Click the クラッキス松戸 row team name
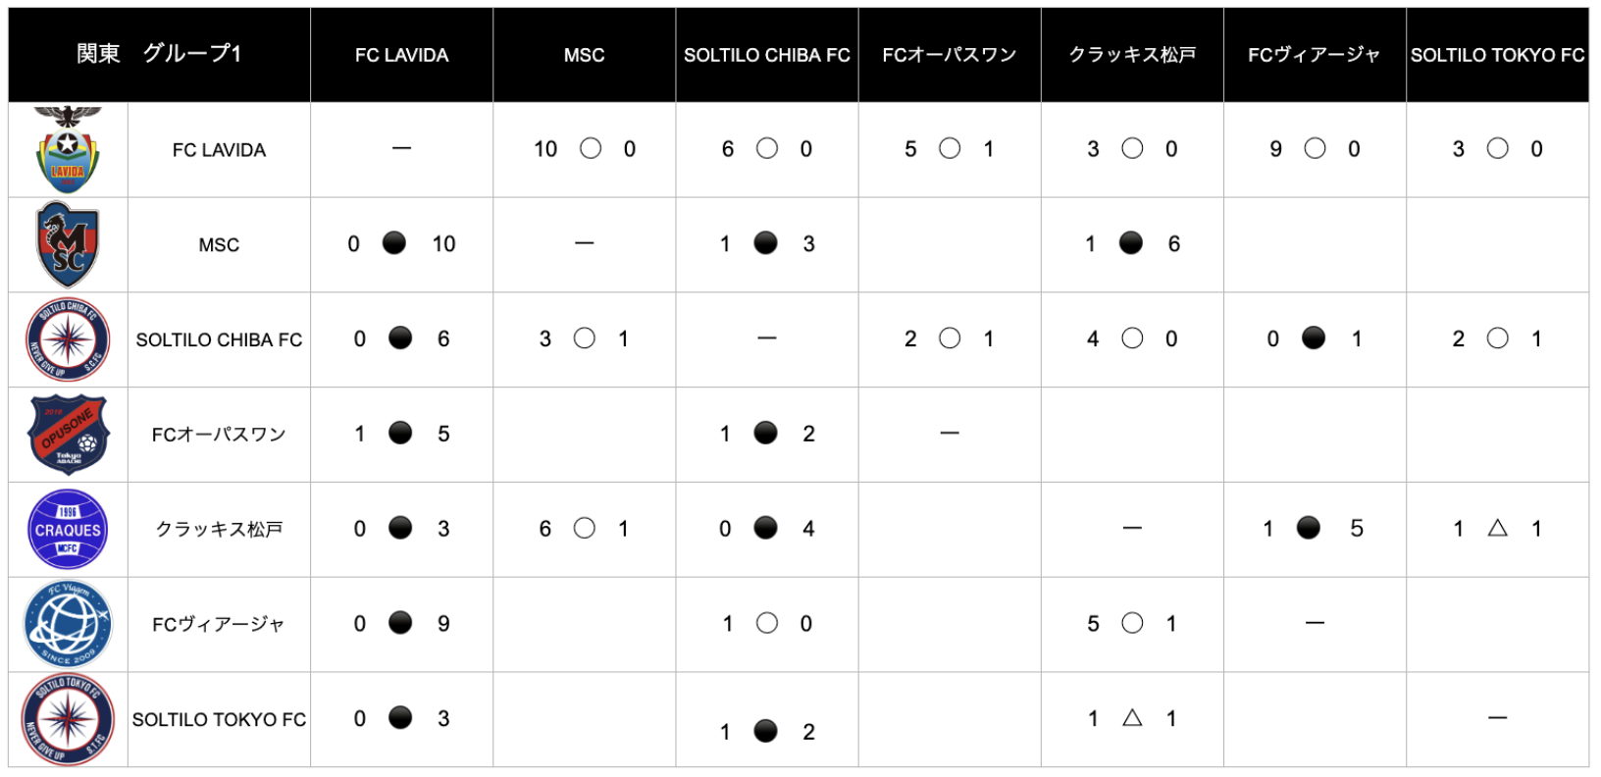Screen dimensions: 1601x777 coord(219,530)
